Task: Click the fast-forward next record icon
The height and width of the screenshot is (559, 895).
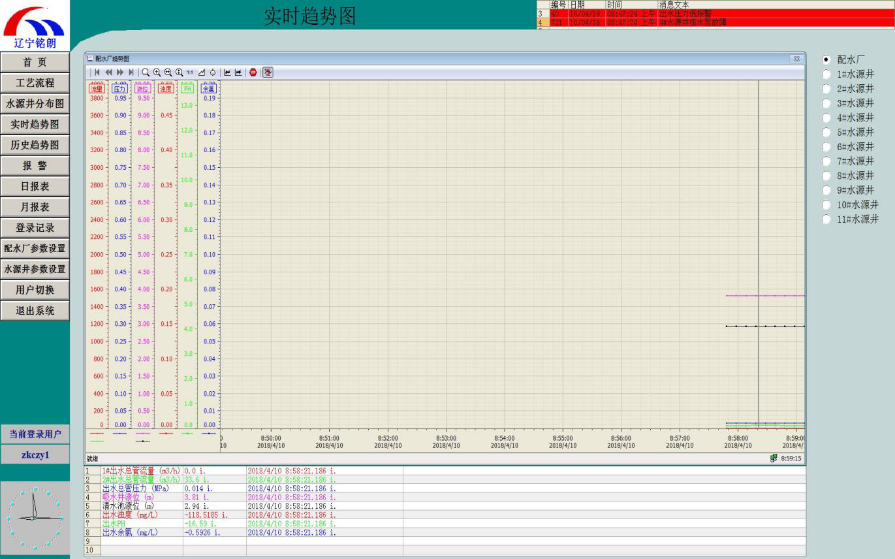Action: point(120,72)
